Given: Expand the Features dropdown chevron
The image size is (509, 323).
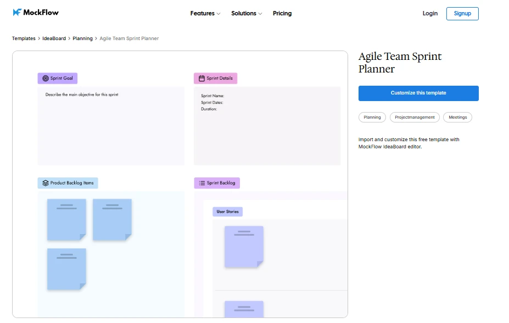Looking at the screenshot, I should click(219, 14).
